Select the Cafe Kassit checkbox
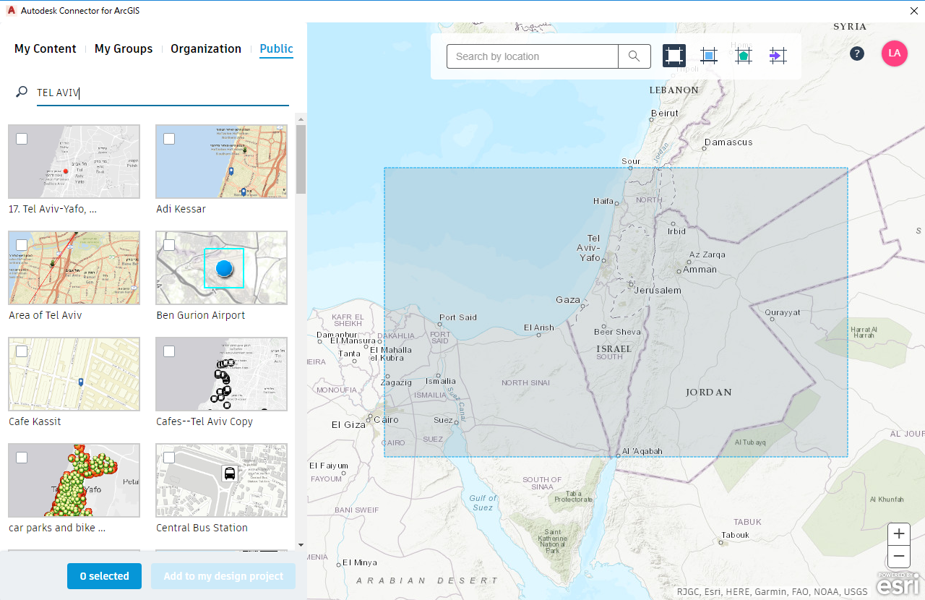 pyautogui.click(x=22, y=351)
